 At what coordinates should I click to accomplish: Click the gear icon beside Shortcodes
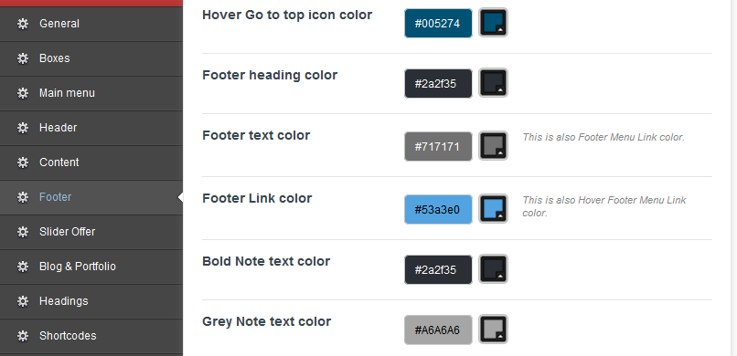coord(23,336)
